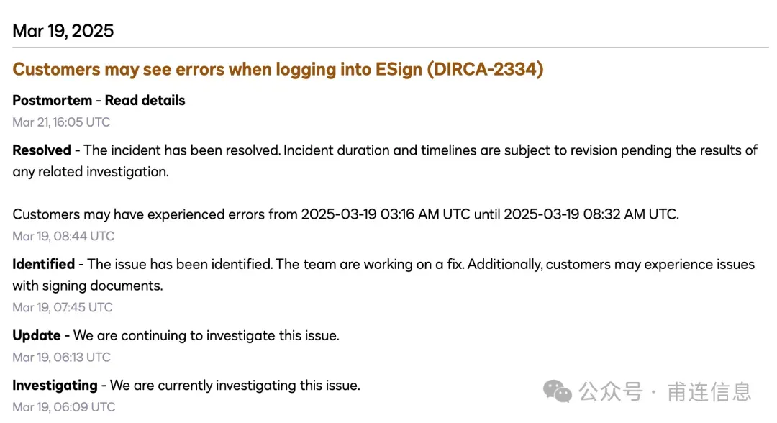This screenshot has width=777, height=423.
Task: Click the WeChat logo icon in the watermark
Action: (x=558, y=391)
